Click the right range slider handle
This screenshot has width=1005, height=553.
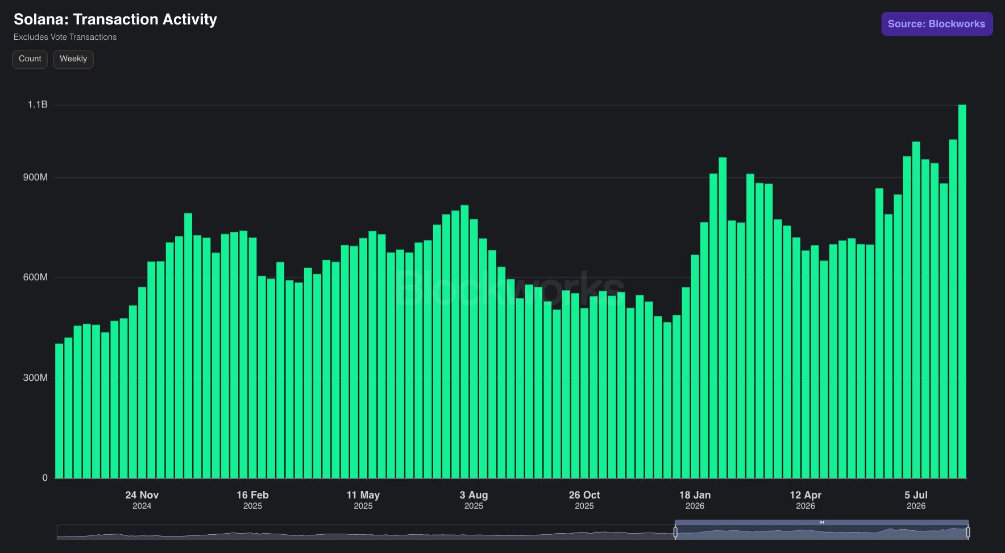point(968,532)
